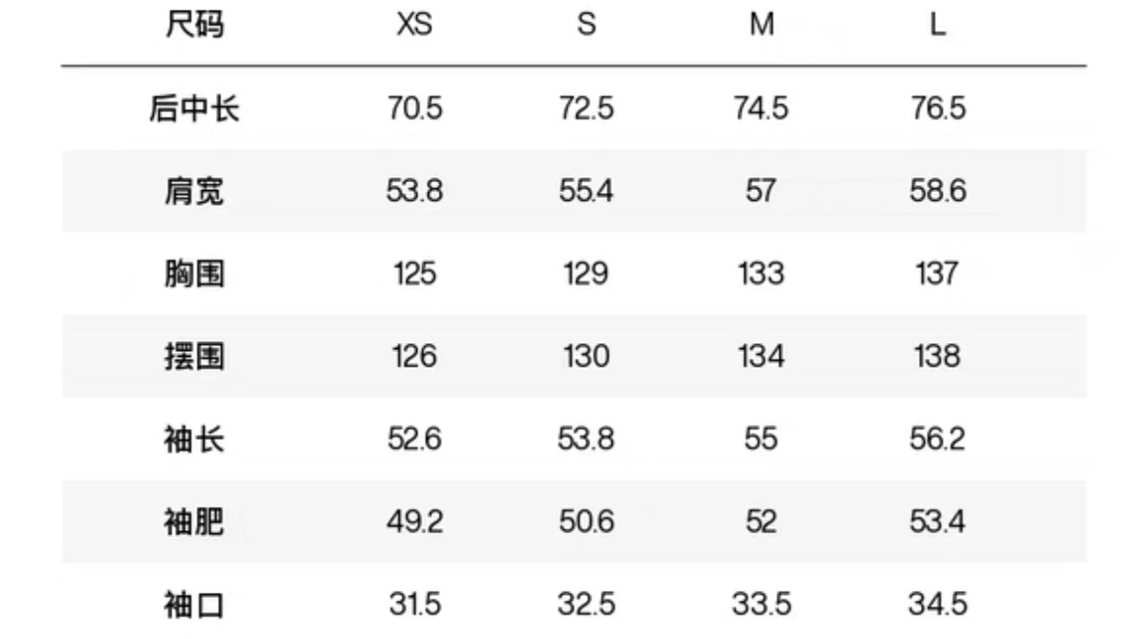Select the 55.4 shoulder width value
1148x639 pixels.
coord(586,190)
